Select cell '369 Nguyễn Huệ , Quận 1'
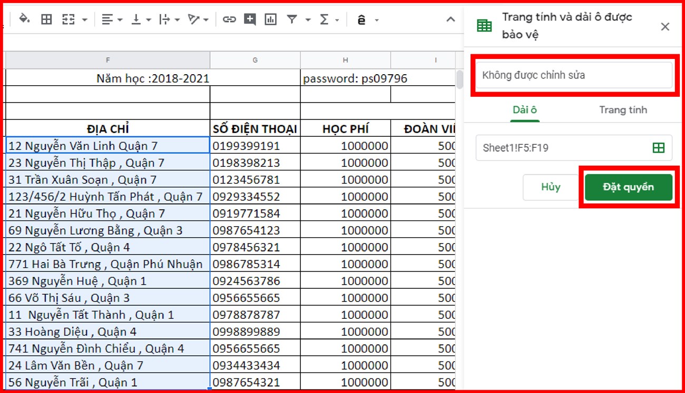 coord(107,280)
